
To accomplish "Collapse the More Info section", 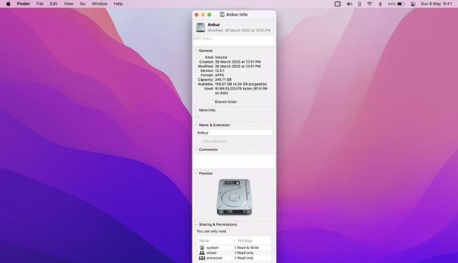I will pos(197,110).
